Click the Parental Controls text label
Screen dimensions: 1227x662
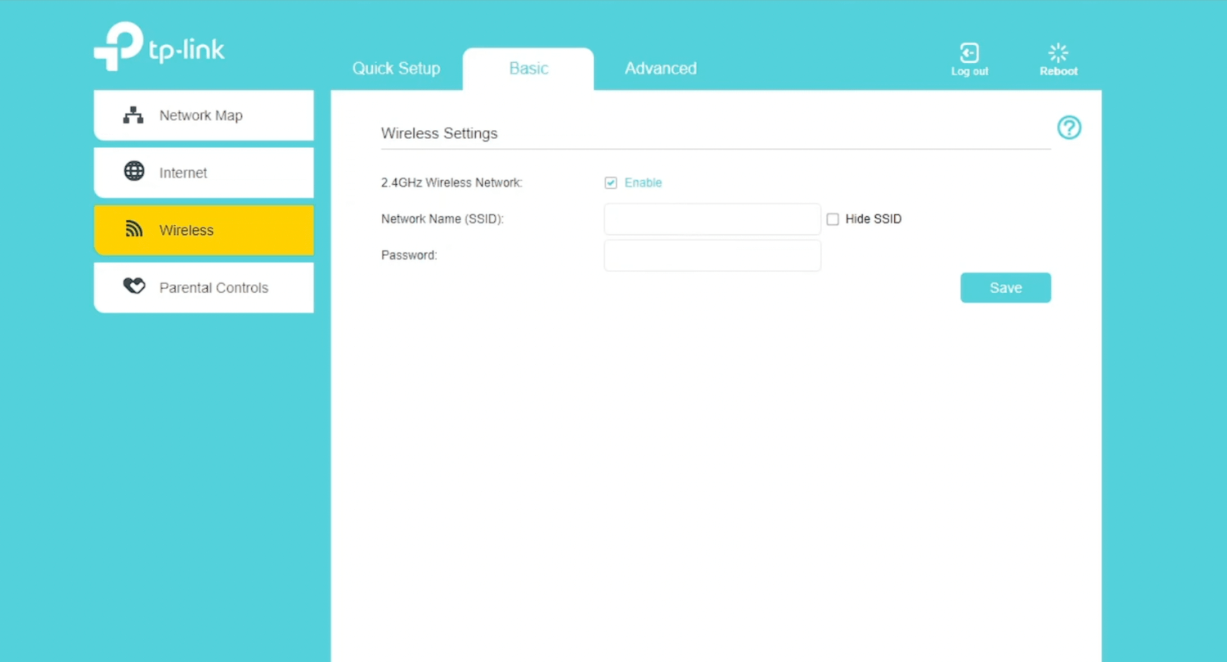coord(213,288)
